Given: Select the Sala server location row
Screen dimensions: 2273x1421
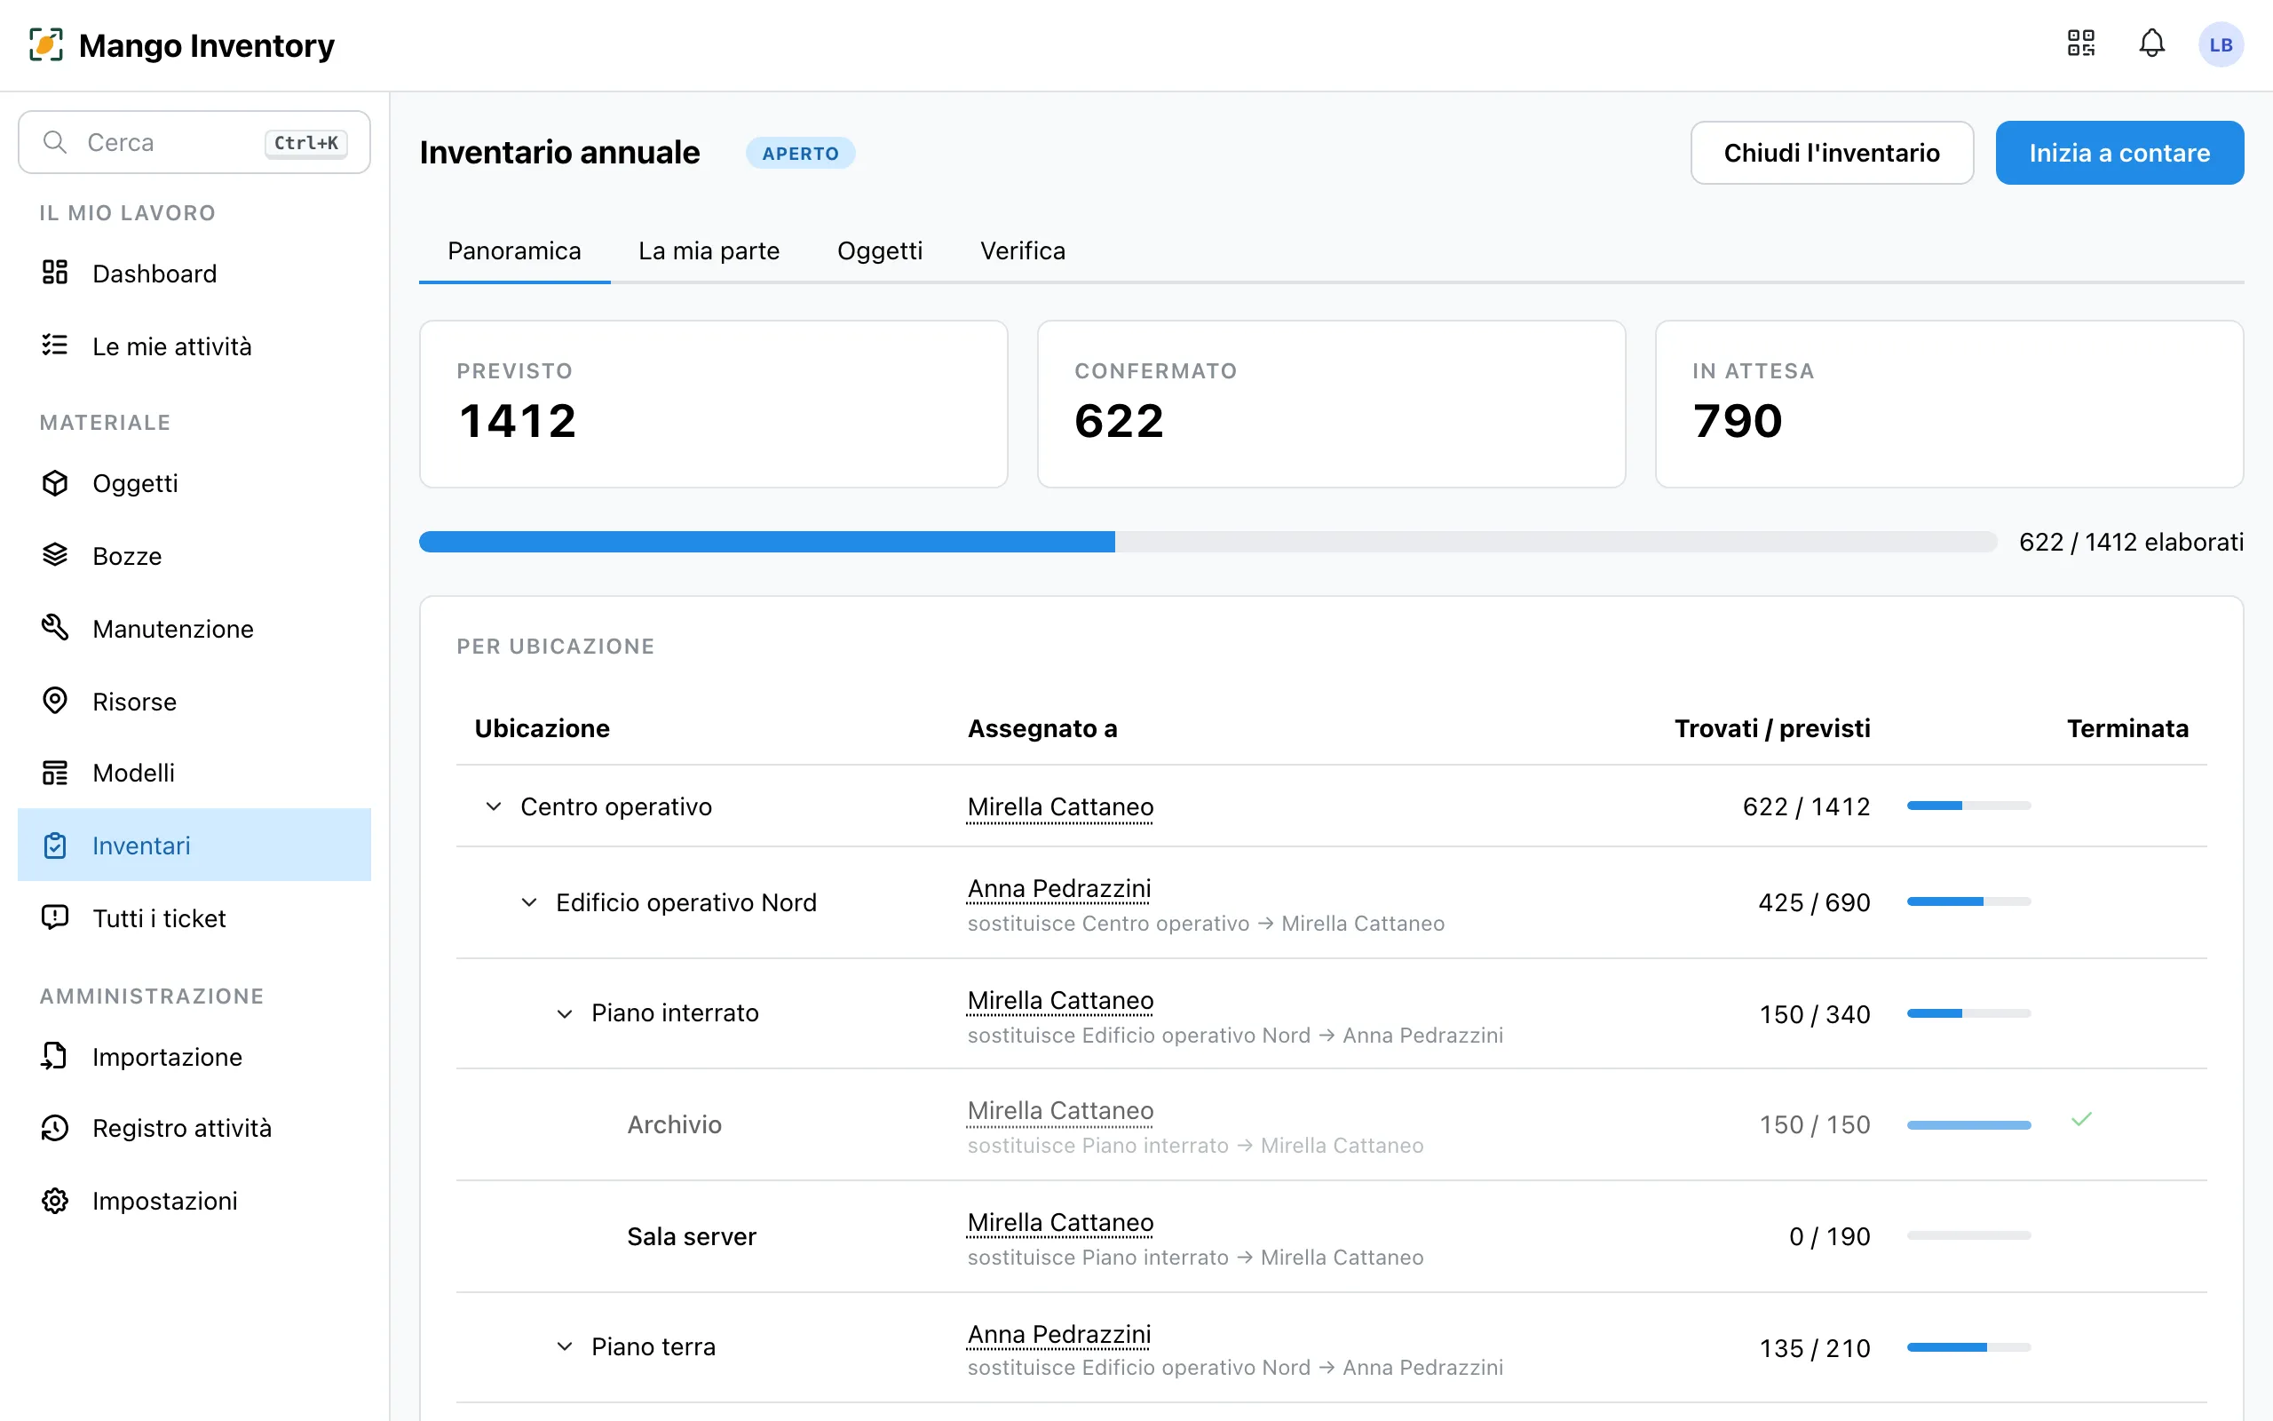Looking at the screenshot, I should [1331, 1236].
